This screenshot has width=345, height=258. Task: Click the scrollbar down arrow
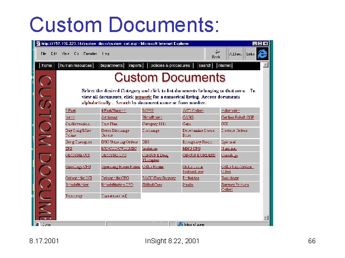tap(266, 218)
